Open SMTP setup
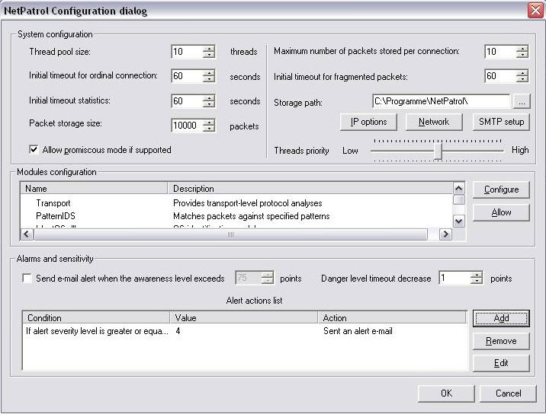This screenshot has height=414, width=546. coord(501,122)
